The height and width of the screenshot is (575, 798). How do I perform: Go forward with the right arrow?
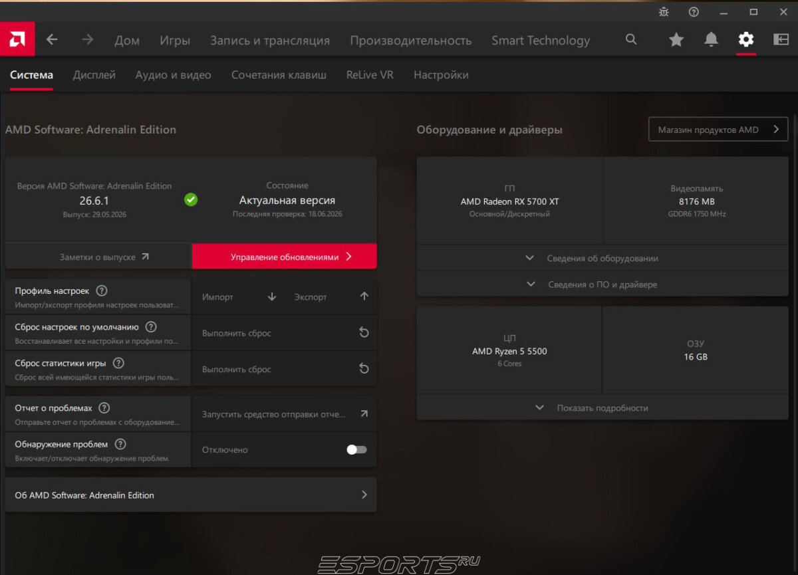[88, 40]
